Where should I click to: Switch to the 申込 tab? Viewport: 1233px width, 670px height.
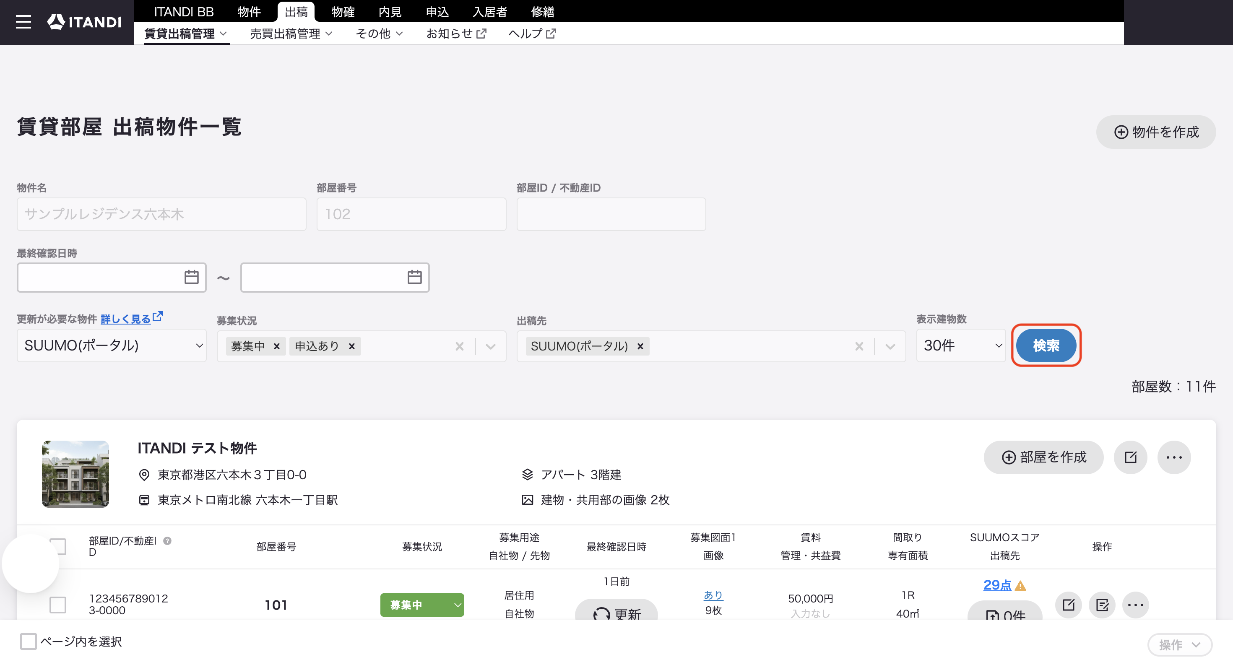(437, 11)
